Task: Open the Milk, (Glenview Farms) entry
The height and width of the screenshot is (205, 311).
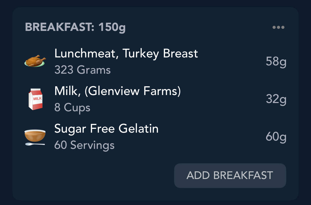Action: coord(118,91)
